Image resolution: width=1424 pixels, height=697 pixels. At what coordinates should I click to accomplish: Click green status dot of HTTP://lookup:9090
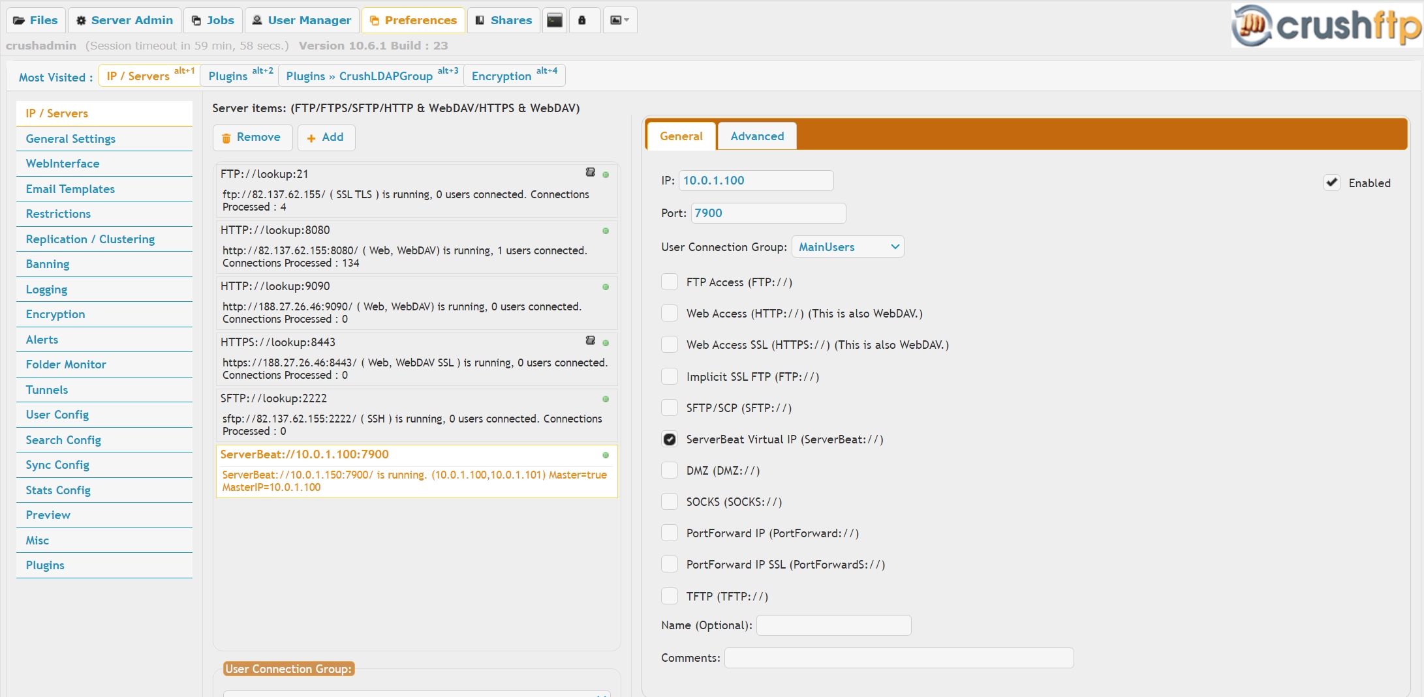[606, 287]
